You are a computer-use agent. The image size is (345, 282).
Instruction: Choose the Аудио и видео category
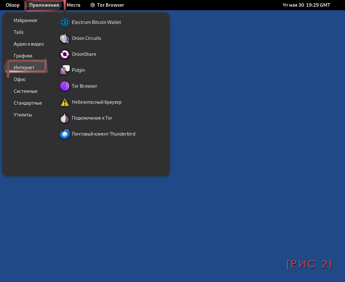(29, 44)
